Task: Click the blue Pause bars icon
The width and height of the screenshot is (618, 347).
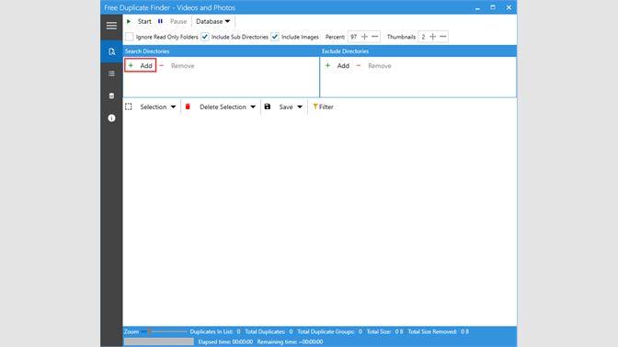Action: tap(160, 21)
